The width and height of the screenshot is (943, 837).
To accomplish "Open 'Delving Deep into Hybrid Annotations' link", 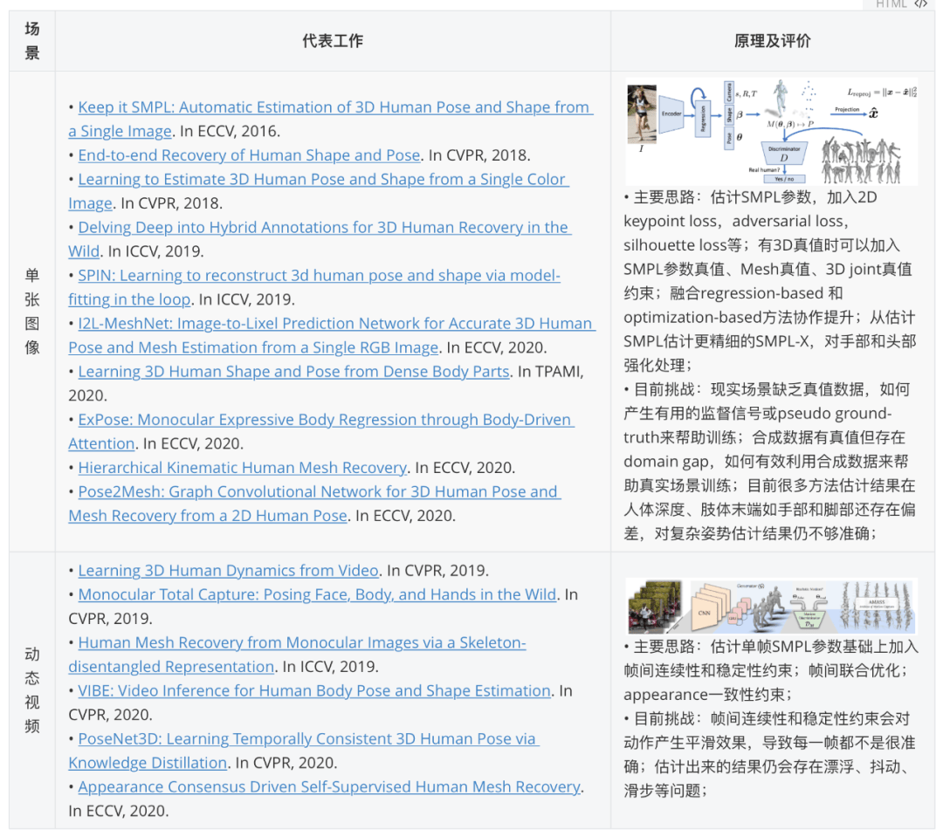I will click(324, 227).
